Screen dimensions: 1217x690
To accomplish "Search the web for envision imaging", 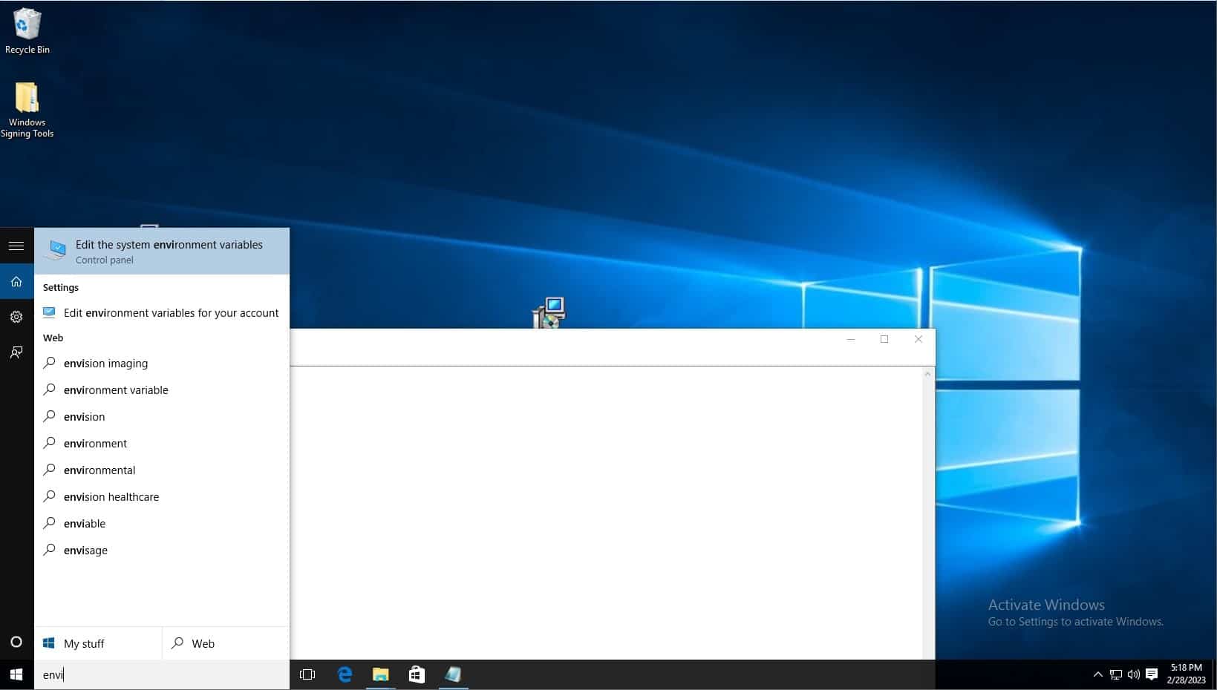I will [x=105, y=364].
